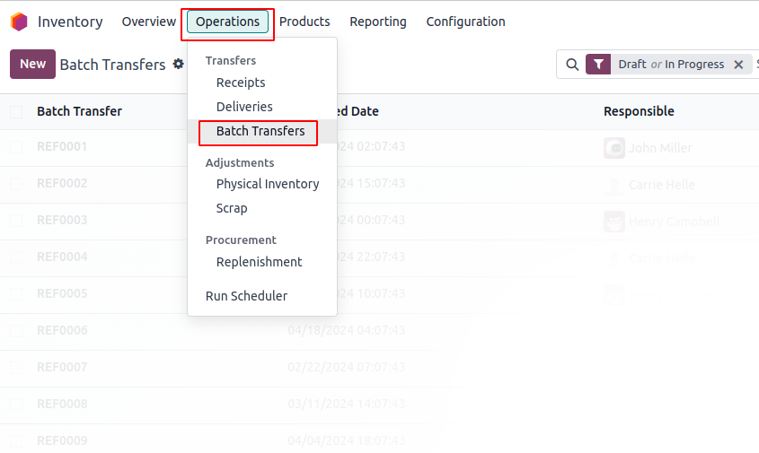Toggle the select-all header checkbox

coord(16,111)
